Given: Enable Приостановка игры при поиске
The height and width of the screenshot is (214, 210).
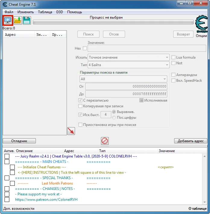Looking at the screenshot, I should pyautogui.click(x=80, y=125).
